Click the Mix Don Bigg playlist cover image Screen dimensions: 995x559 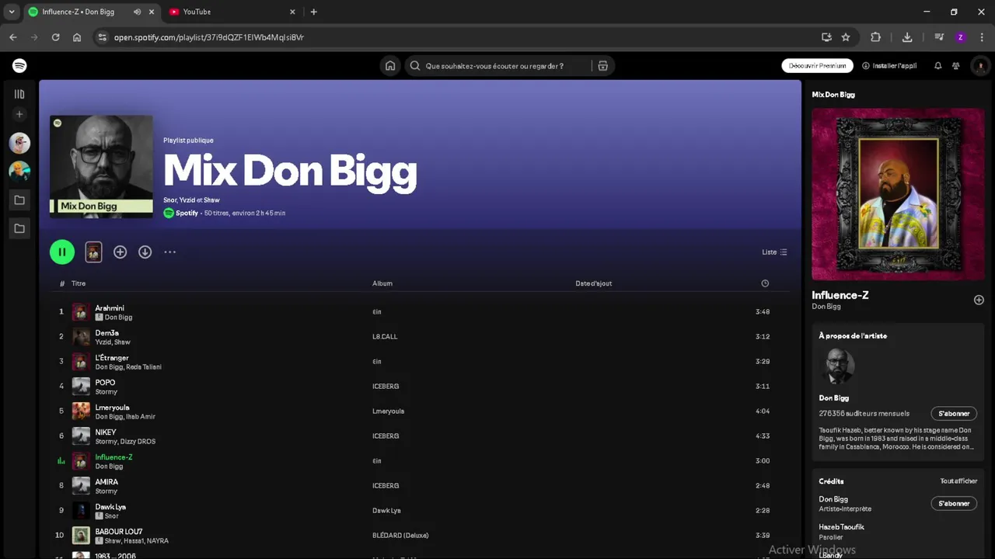101,166
